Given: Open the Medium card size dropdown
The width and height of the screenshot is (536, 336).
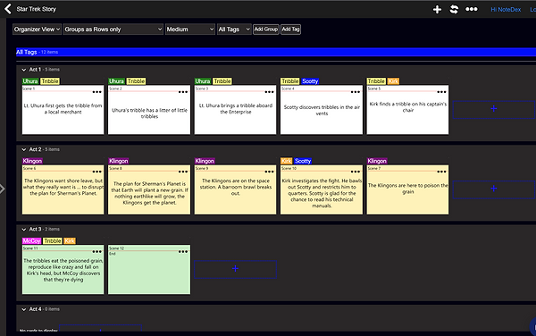Looking at the screenshot, I should (190, 29).
